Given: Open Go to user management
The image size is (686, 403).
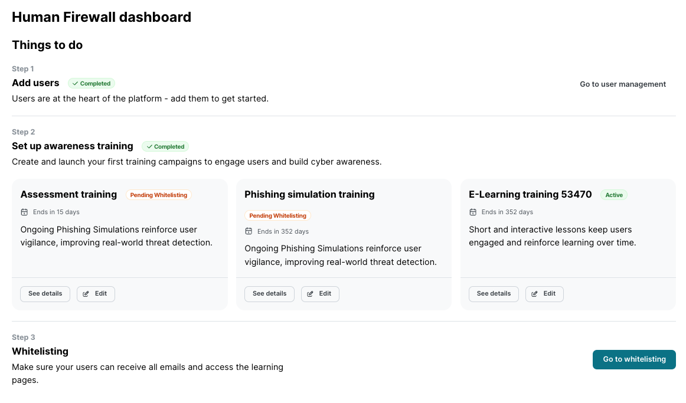Looking at the screenshot, I should [622, 84].
